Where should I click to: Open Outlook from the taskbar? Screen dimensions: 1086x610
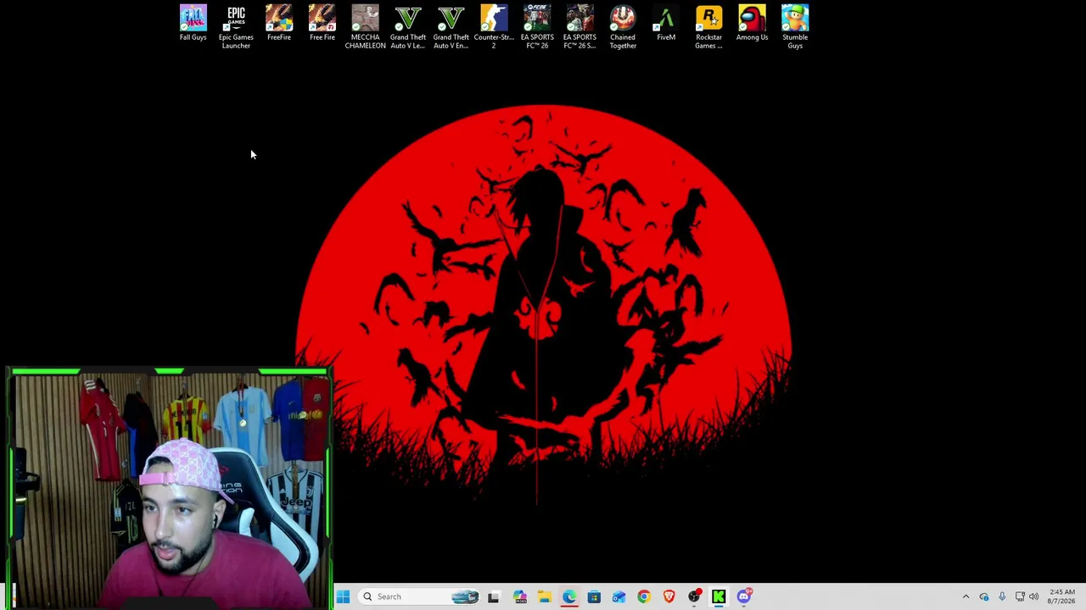[x=619, y=596]
